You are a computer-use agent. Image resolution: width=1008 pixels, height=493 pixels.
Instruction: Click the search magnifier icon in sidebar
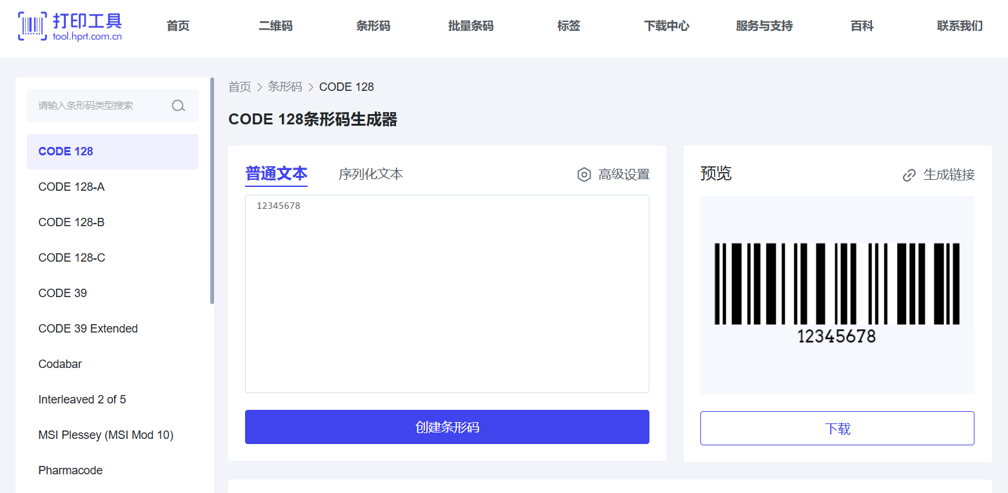pyautogui.click(x=179, y=106)
